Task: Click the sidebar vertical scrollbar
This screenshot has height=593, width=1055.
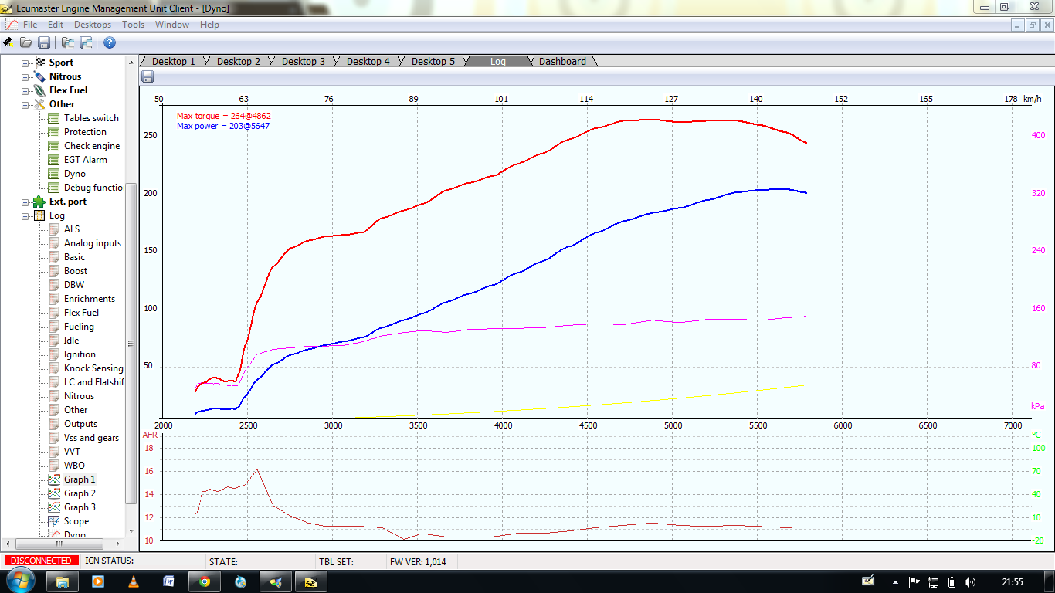Action: (x=131, y=344)
